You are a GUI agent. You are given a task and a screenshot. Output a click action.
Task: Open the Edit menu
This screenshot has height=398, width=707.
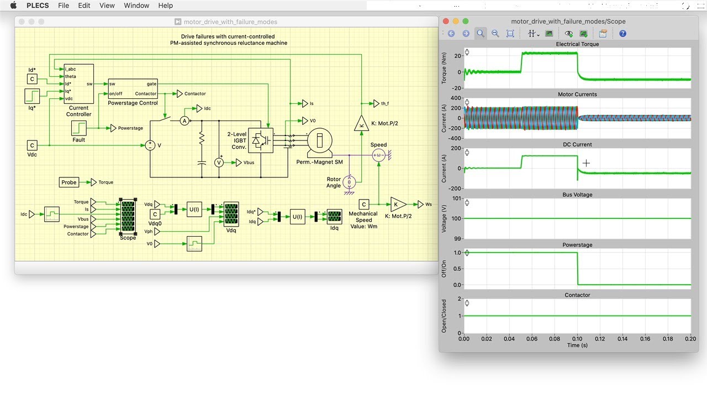point(84,6)
